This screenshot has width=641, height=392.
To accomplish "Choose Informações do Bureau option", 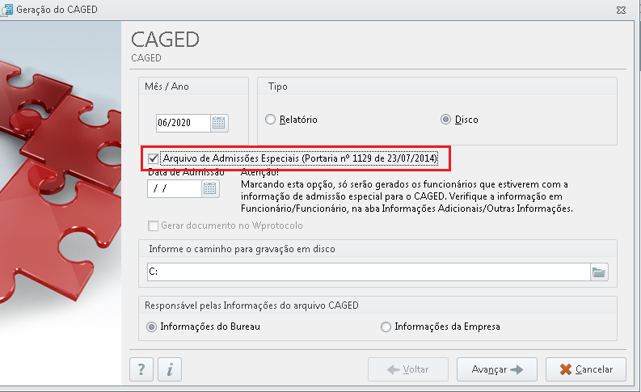I will [x=152, y=327].
